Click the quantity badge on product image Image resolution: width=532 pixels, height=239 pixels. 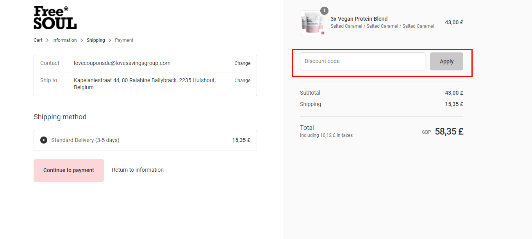[324, 11]
